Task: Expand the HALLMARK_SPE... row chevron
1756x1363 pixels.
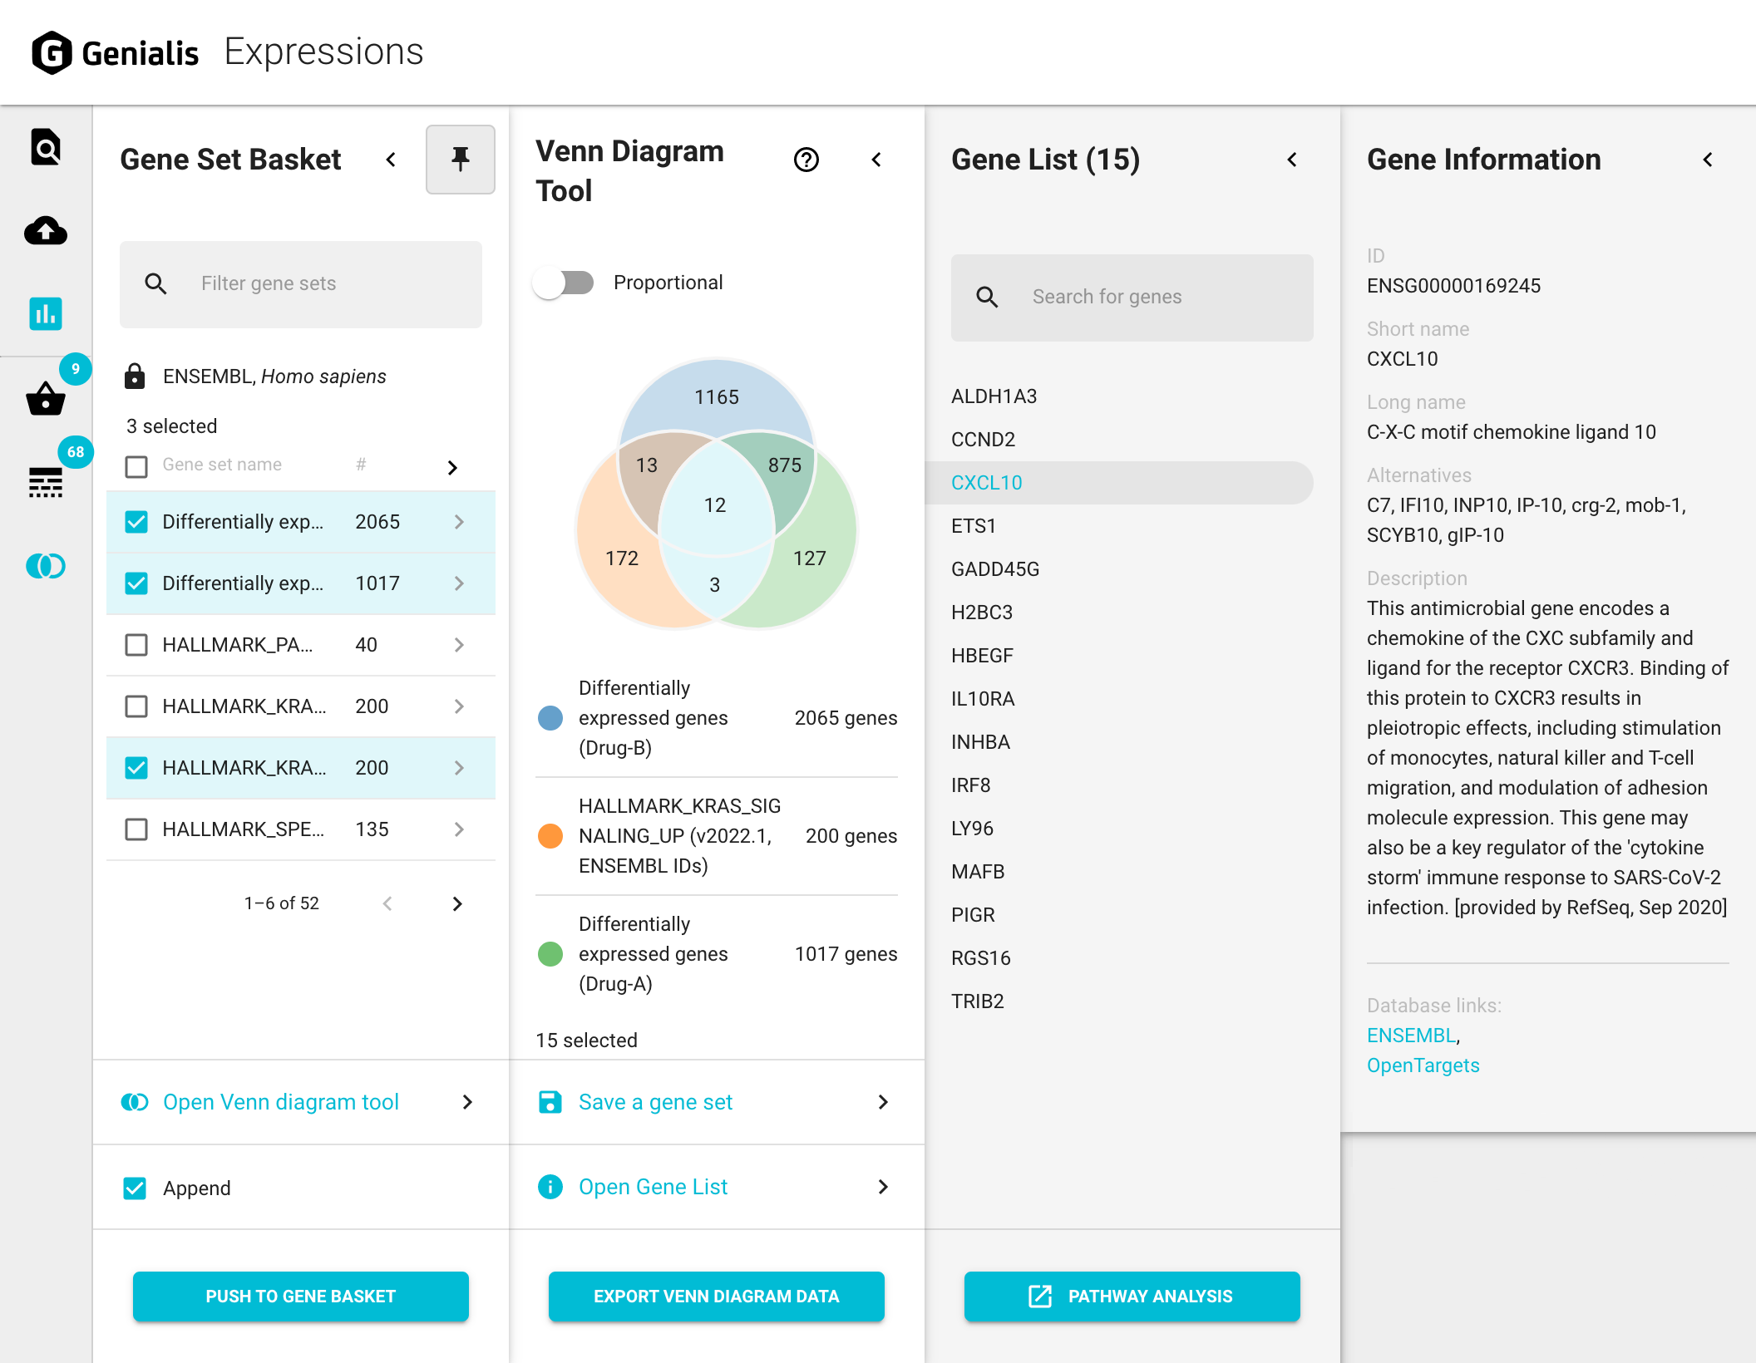Action: coord(459,829)
